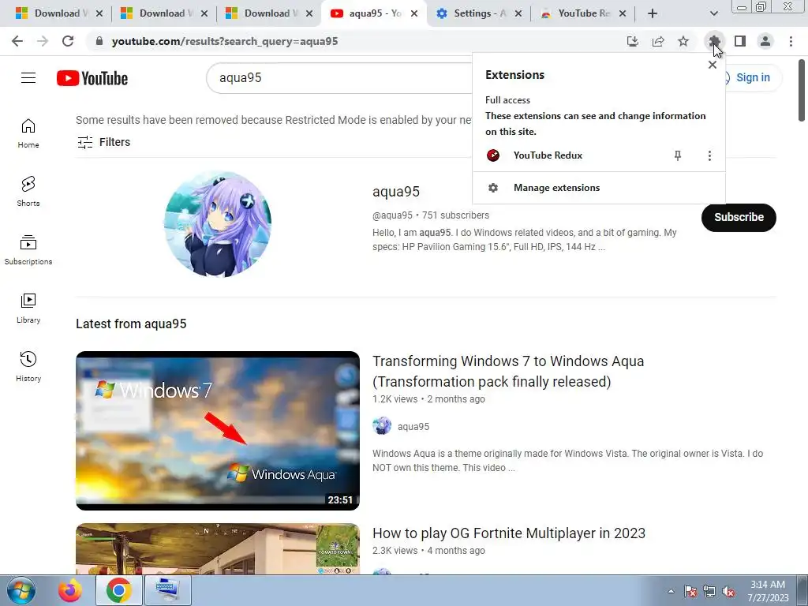Click the keyboard app taskbar icon
Viewport: 808px width, 606px height.
(x=167, y=590)
